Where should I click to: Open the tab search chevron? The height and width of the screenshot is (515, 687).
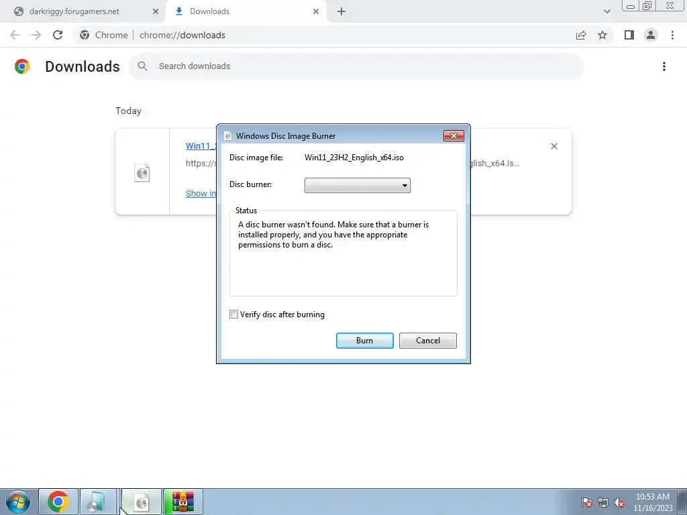[606, 11]
